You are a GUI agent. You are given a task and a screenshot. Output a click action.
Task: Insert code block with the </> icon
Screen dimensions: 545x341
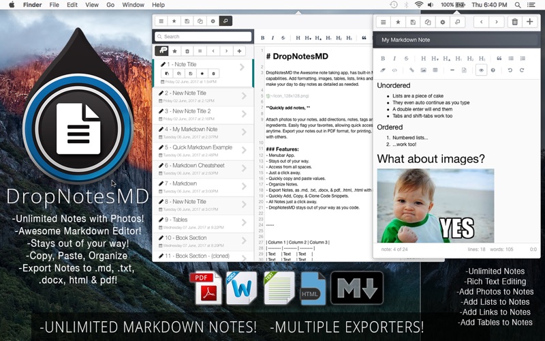coord(394,70)
